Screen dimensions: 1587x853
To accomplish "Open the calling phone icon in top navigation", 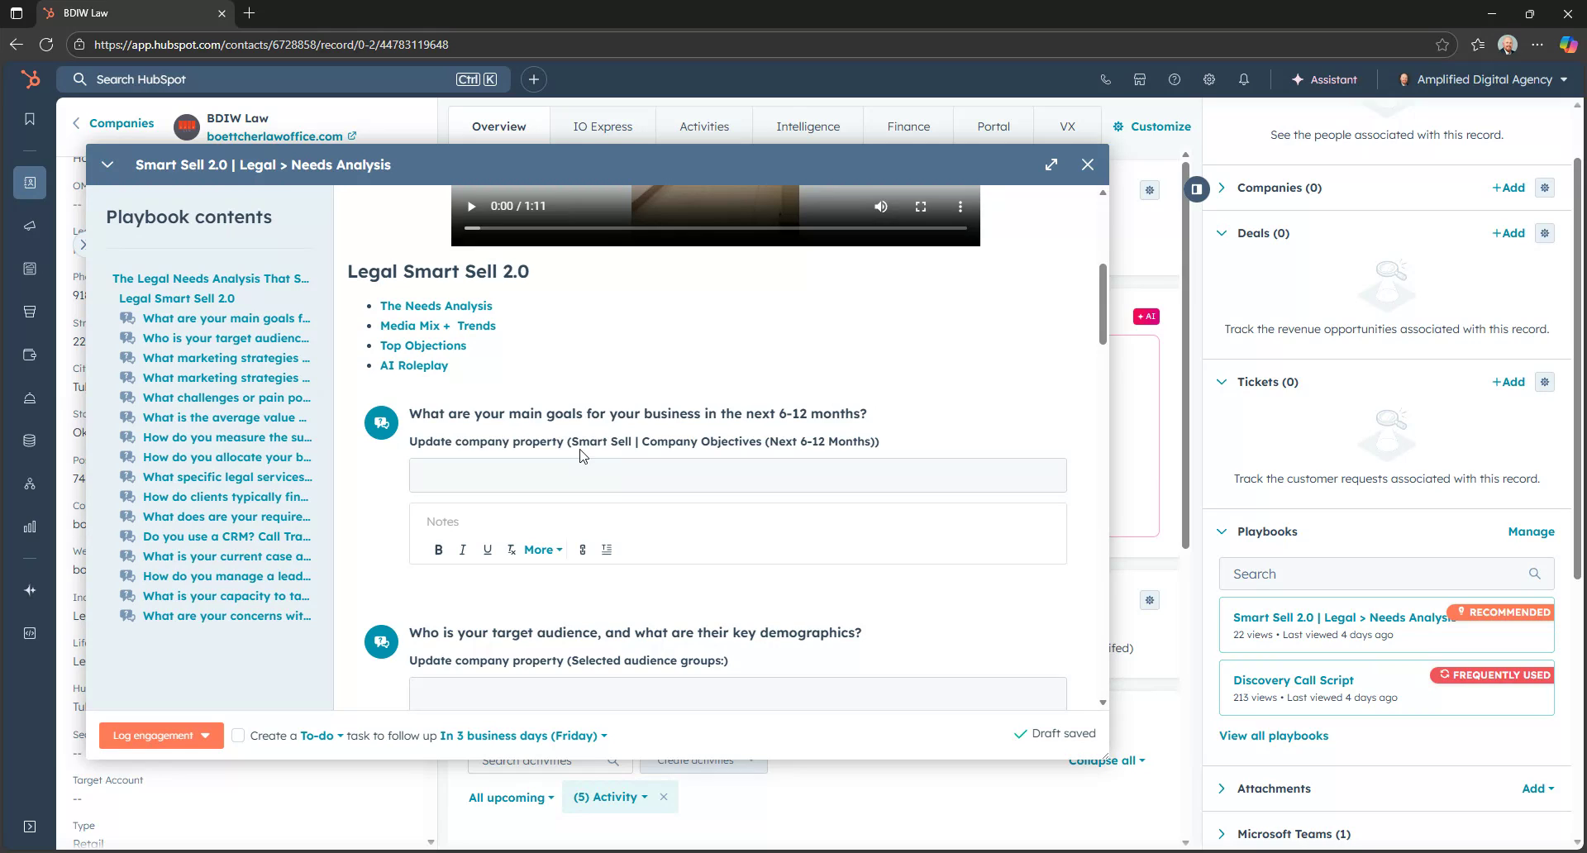I will [1106, 79].
